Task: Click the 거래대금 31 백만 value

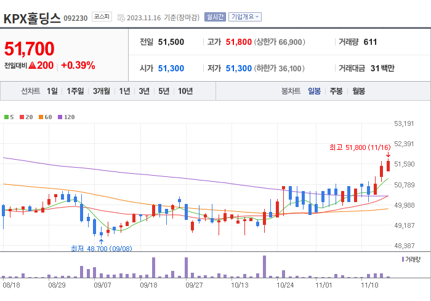Action: click(x=382, y=68)
